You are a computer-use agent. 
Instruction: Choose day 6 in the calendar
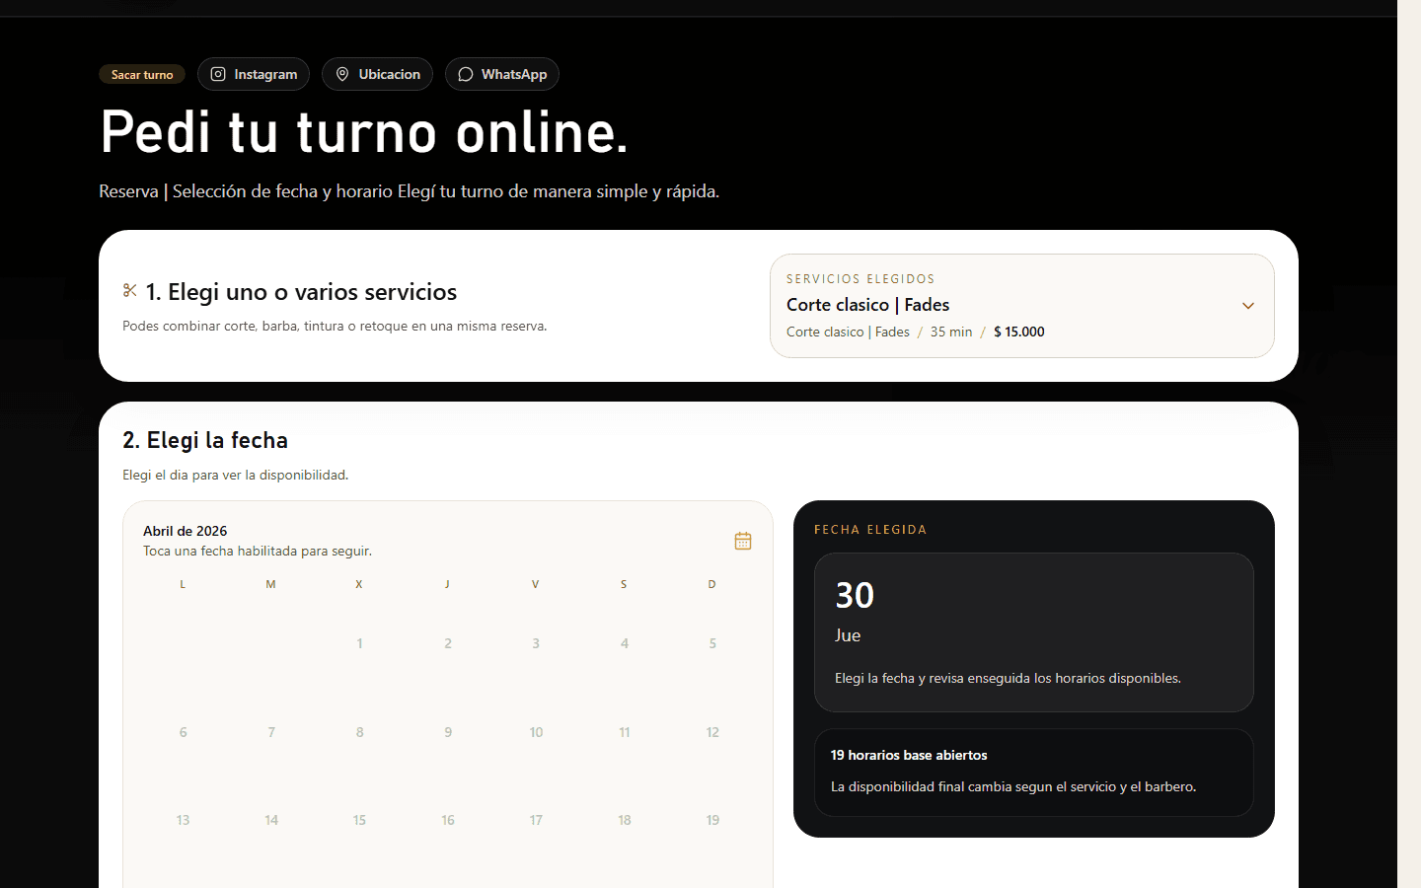coord(183,732)
